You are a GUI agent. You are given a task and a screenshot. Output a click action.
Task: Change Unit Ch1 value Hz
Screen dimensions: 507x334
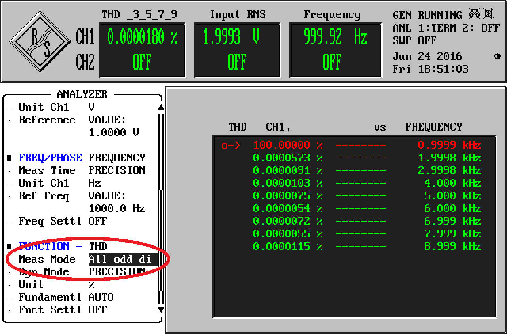(95, 183)
